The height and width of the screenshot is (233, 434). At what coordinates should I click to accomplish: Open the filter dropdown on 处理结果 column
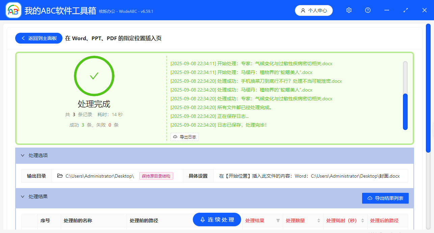tap(278, 221)
